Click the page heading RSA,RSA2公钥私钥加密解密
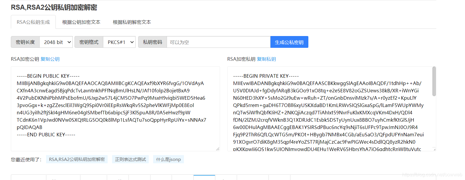 [x=54, y=7]
